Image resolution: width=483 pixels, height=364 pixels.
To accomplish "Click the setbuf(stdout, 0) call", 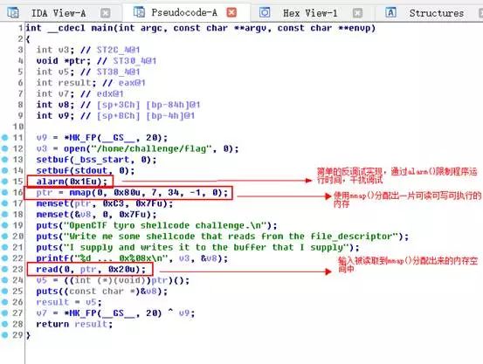I will pyautogui.click(x=86, y=170).
